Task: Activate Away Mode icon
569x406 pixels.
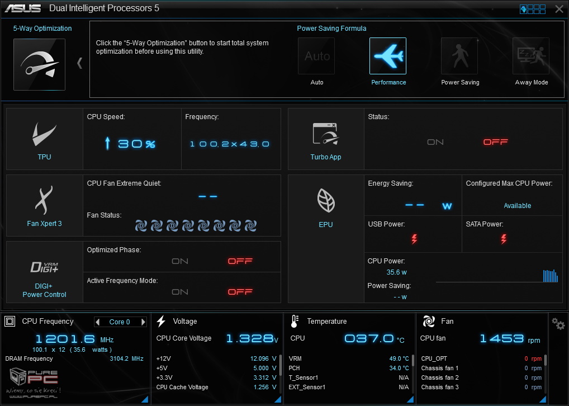Action: 531,56
